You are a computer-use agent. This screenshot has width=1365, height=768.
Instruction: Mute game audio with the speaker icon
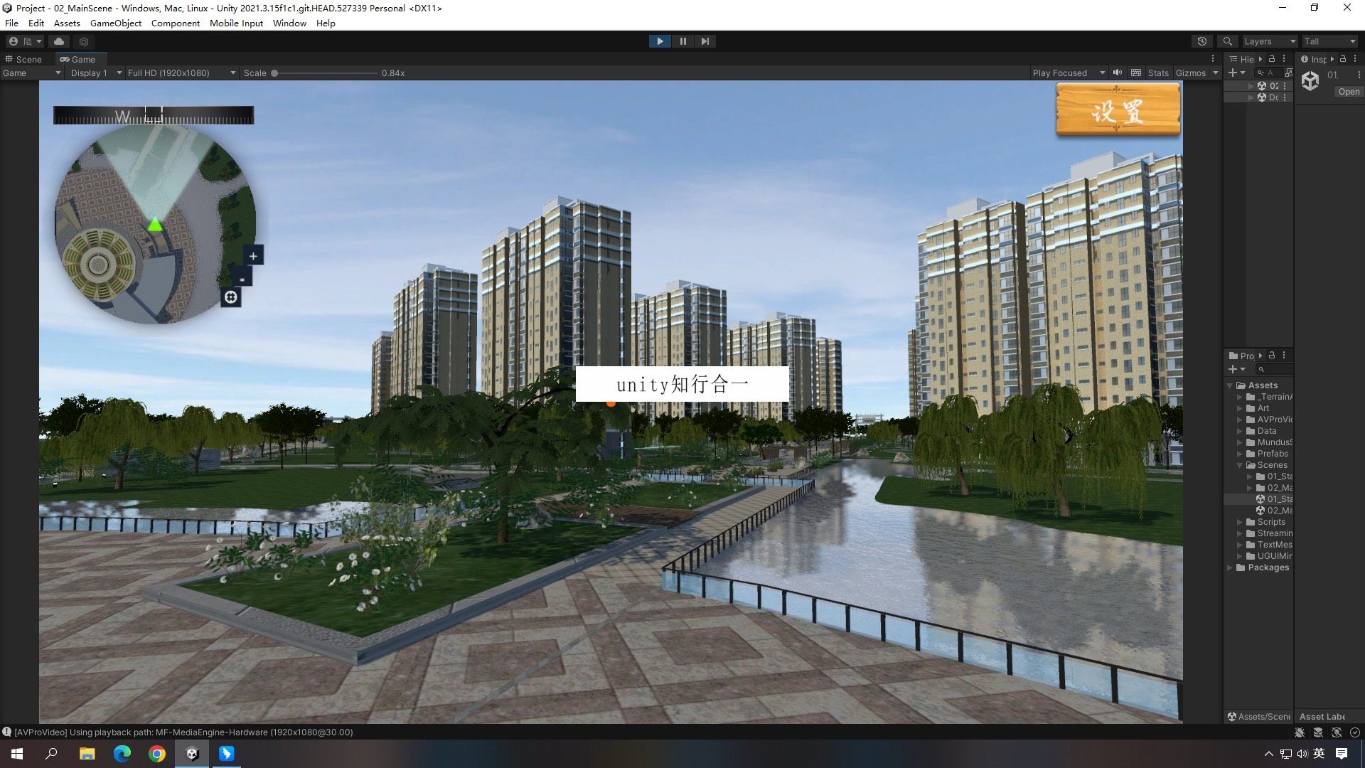(x=1118, y=73)
